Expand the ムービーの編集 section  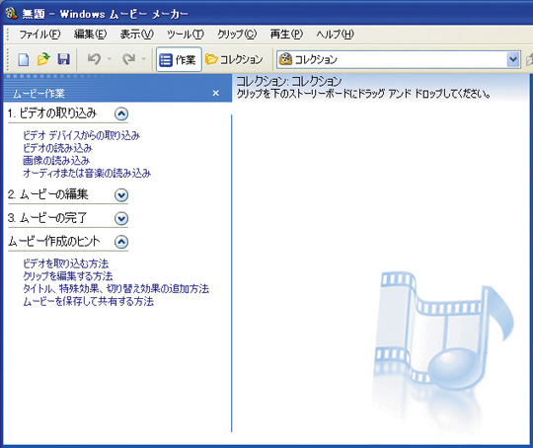point(121,195)
